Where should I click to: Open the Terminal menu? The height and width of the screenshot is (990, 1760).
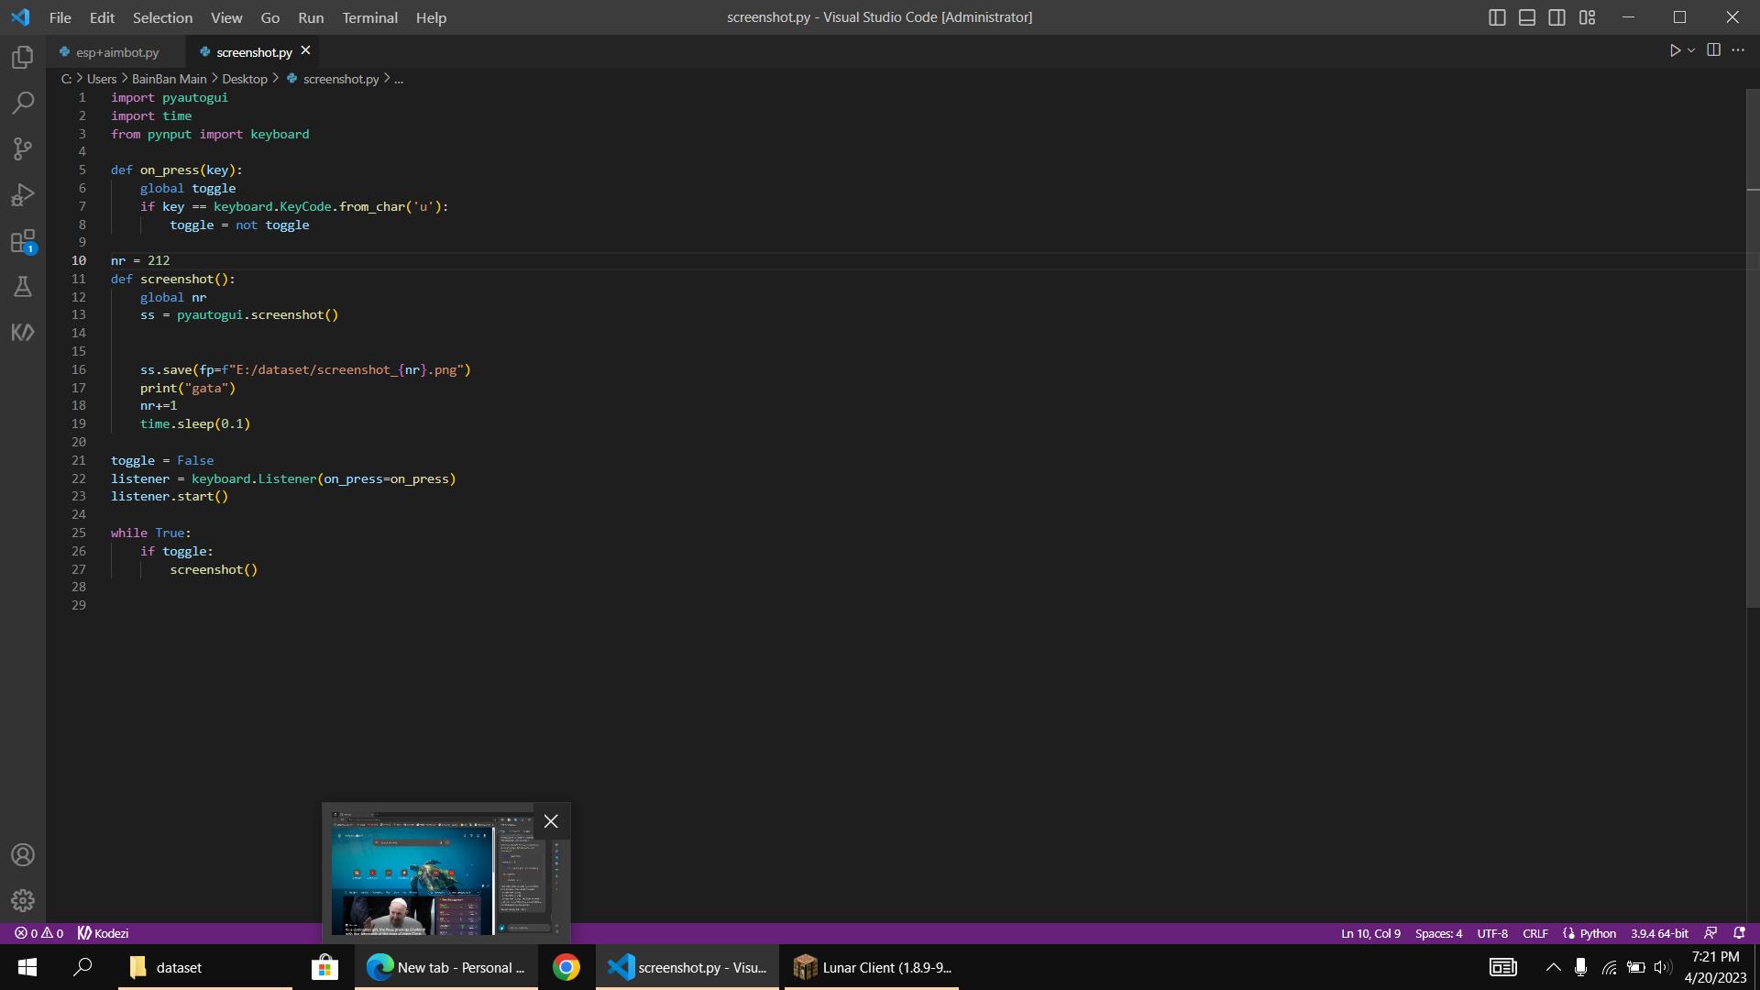[x=370, y=16]
